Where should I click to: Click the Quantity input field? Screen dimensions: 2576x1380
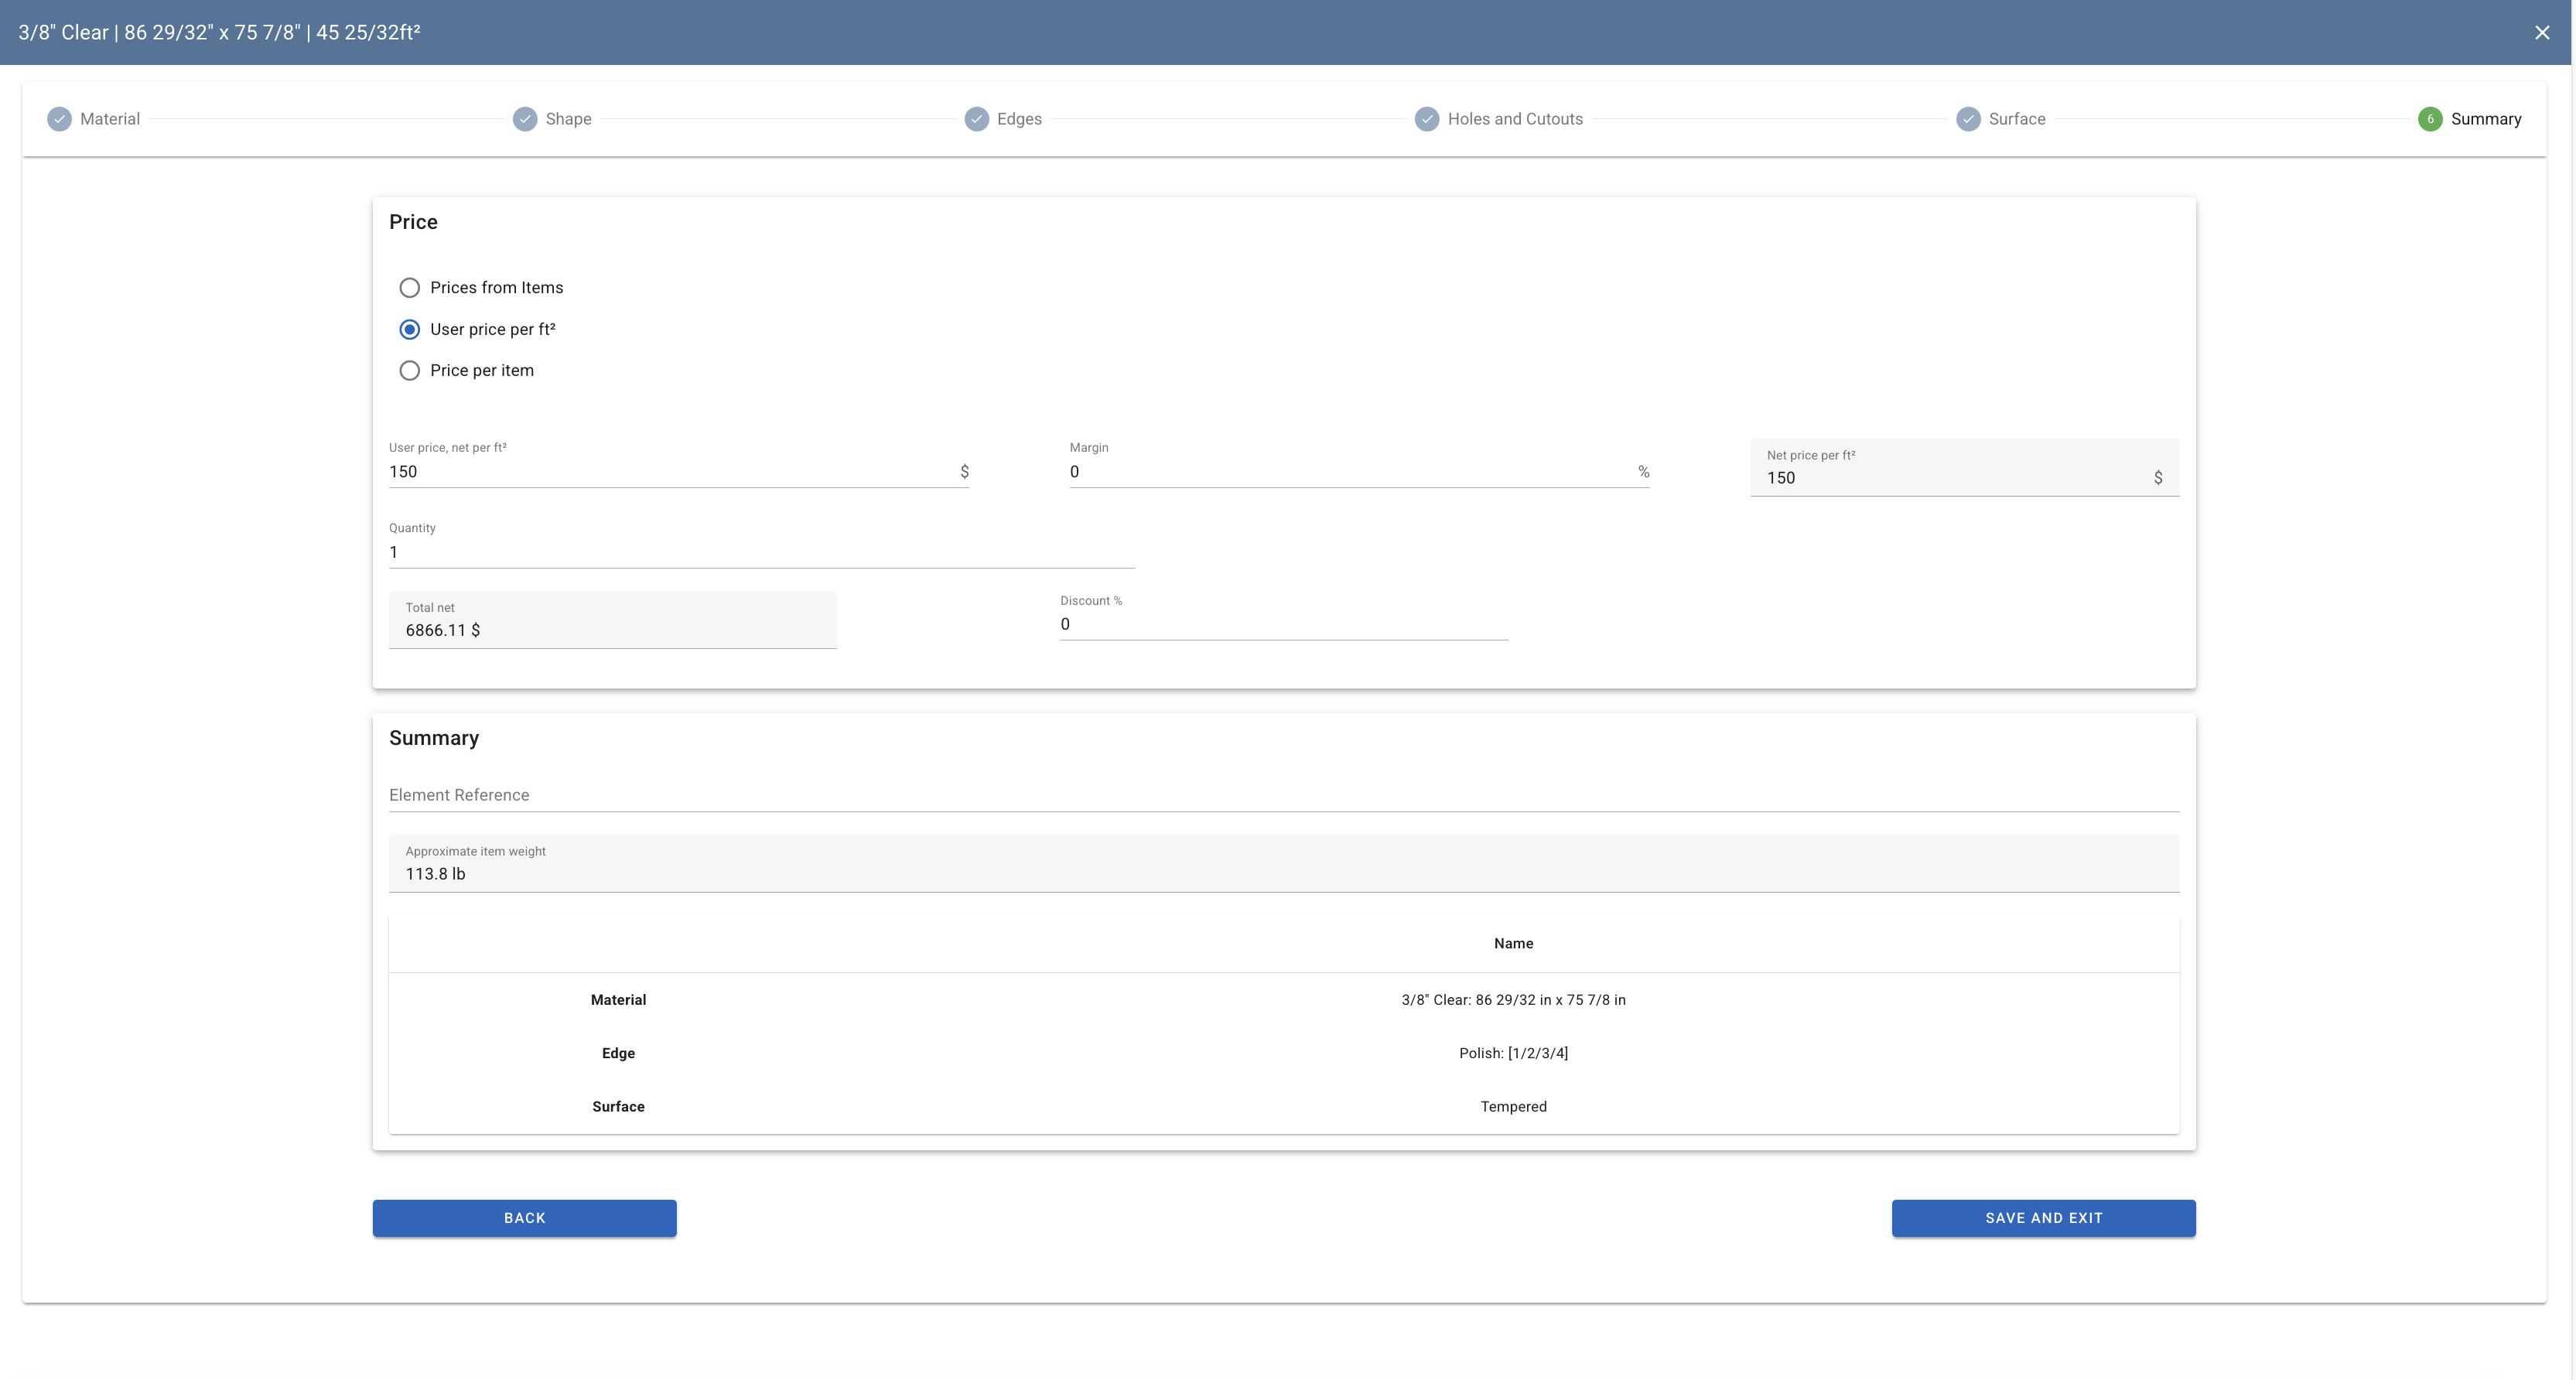tap(760, 552)
